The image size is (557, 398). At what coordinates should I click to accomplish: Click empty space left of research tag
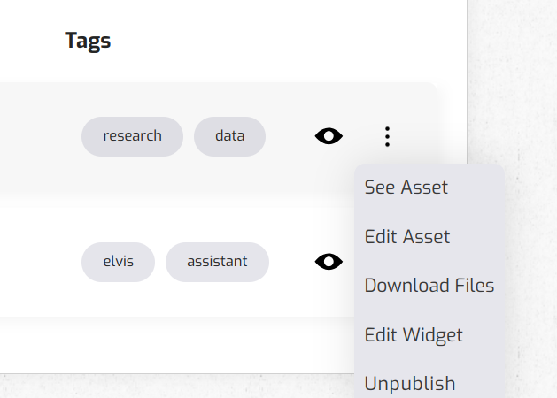click(40, 136)
